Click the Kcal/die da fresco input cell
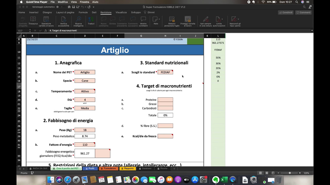 pyautogui.click(x=165, y=136)
